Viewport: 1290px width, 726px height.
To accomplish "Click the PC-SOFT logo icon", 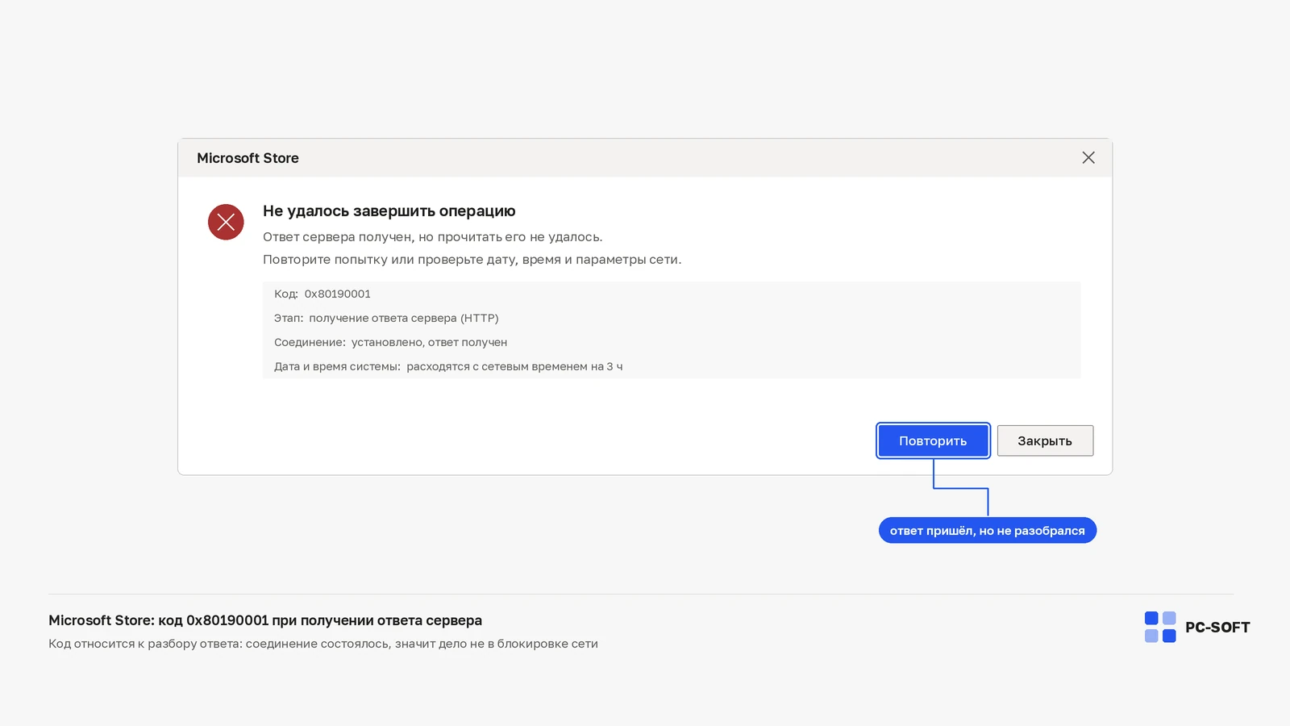I will tap(1160, 627).
